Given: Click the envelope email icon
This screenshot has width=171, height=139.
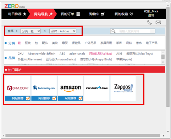Looking at the screenshot, I should 158,22.
